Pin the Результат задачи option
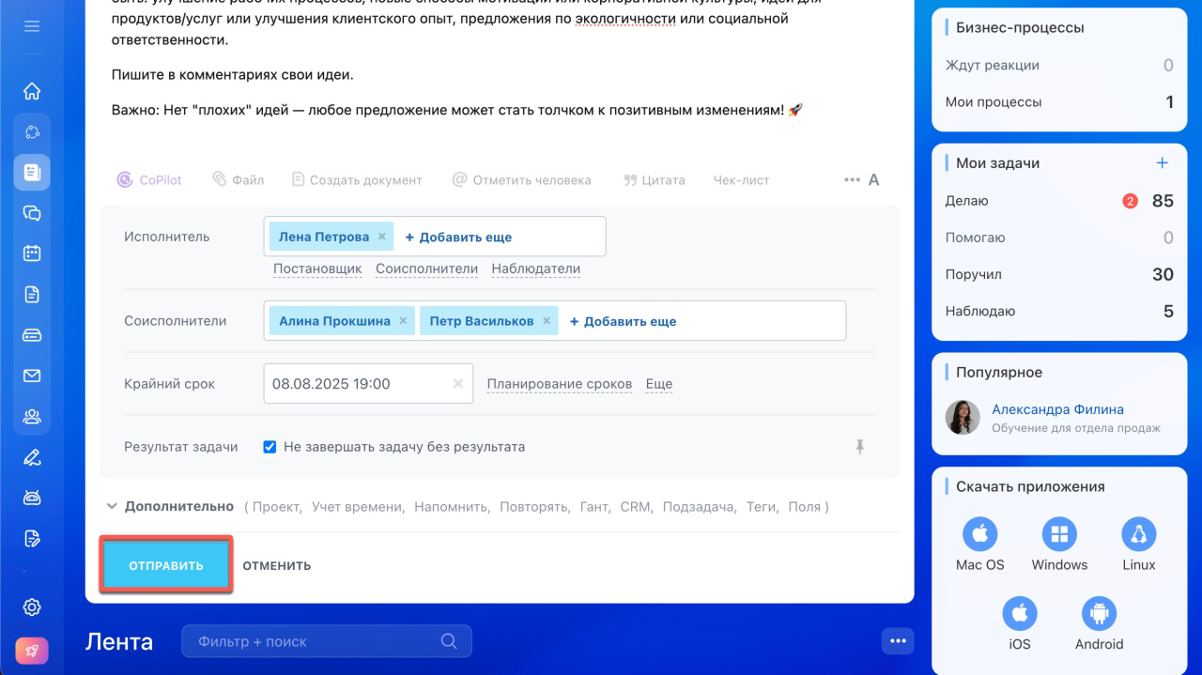The image size is (1202, 675). tap(859, 448)
